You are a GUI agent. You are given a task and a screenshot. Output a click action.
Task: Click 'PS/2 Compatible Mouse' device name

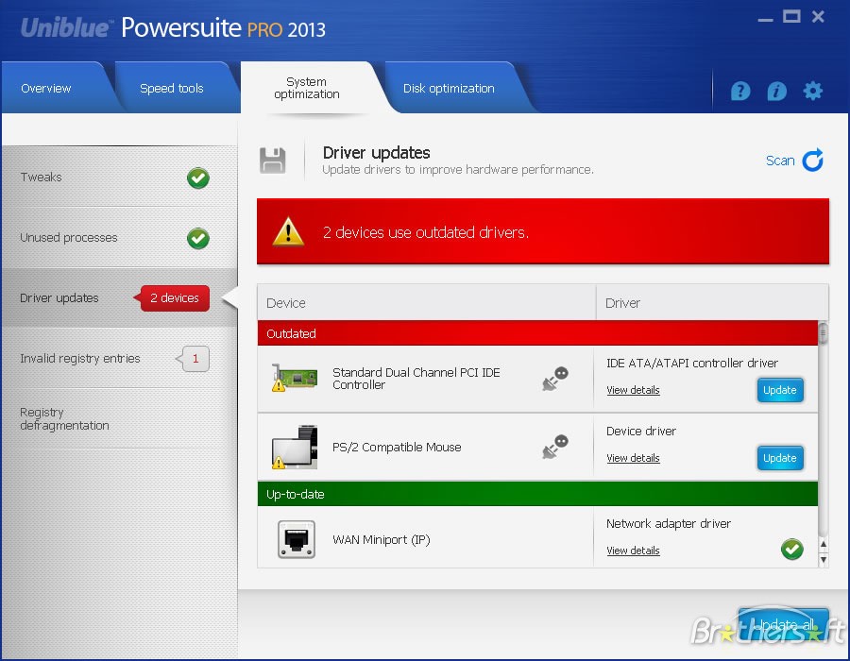pyautogui.click(x=397, y=447)
